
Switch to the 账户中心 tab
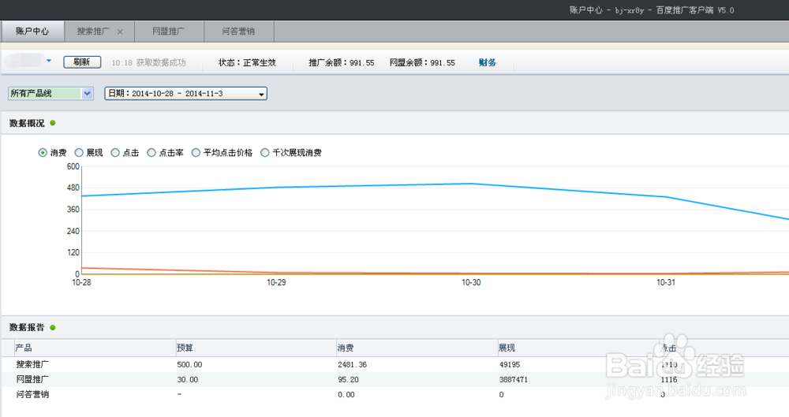click(x=32, y=32)
